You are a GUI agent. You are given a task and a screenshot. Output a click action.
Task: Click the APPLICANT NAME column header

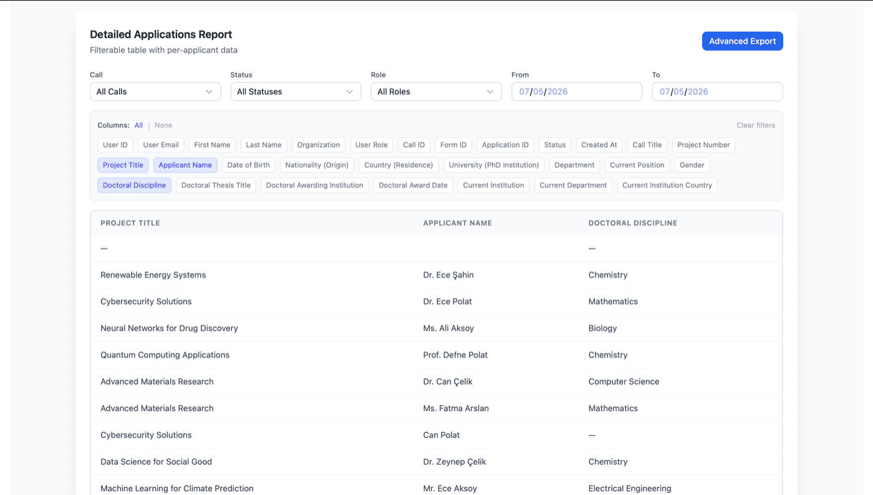pos(458,223)
